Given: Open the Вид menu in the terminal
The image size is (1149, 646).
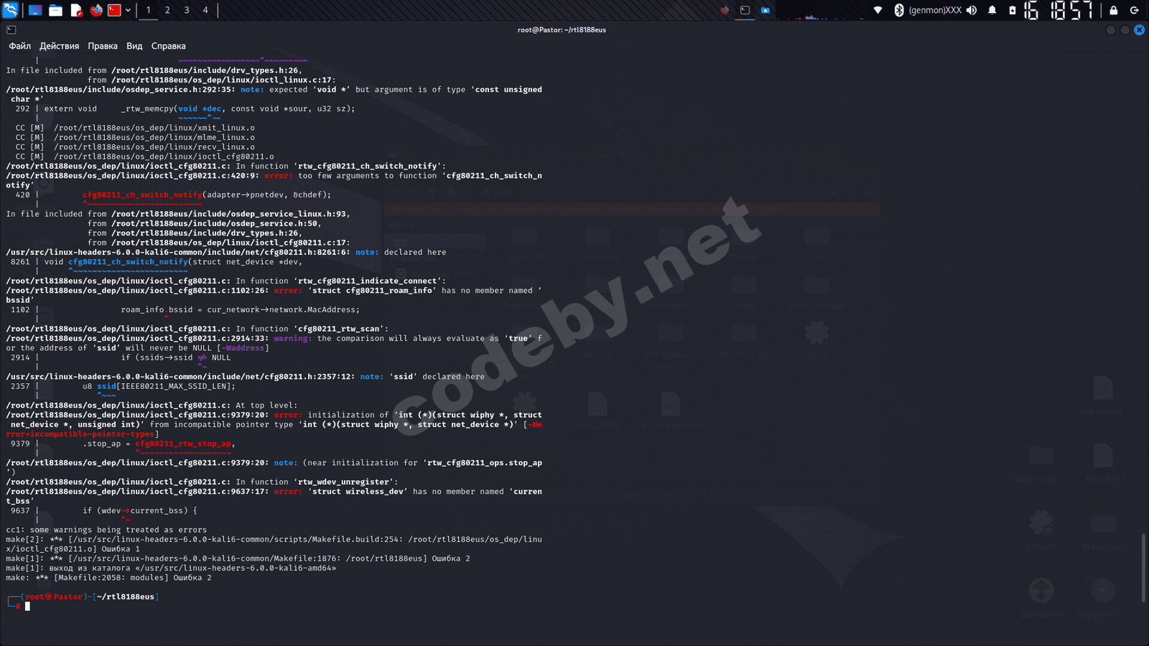Looking at the screenshot, I should [x=134, y=45].
